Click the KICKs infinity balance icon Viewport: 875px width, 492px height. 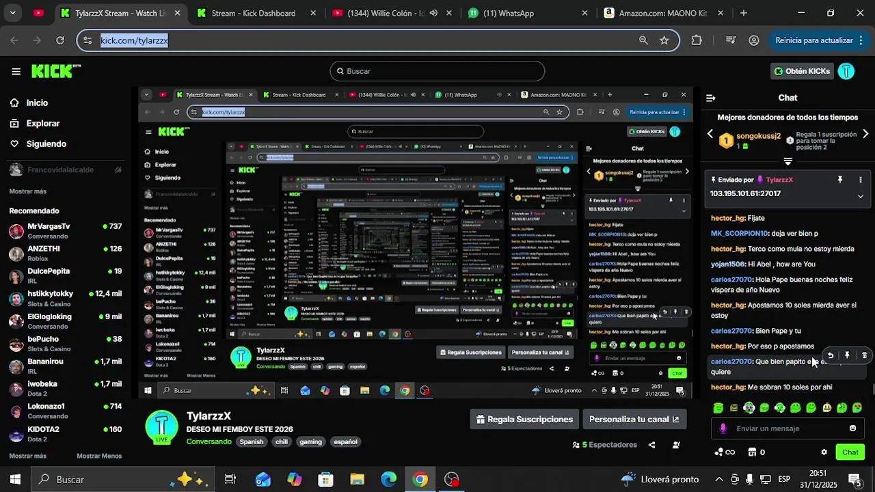pyautogui.click(x=725, y=452)
